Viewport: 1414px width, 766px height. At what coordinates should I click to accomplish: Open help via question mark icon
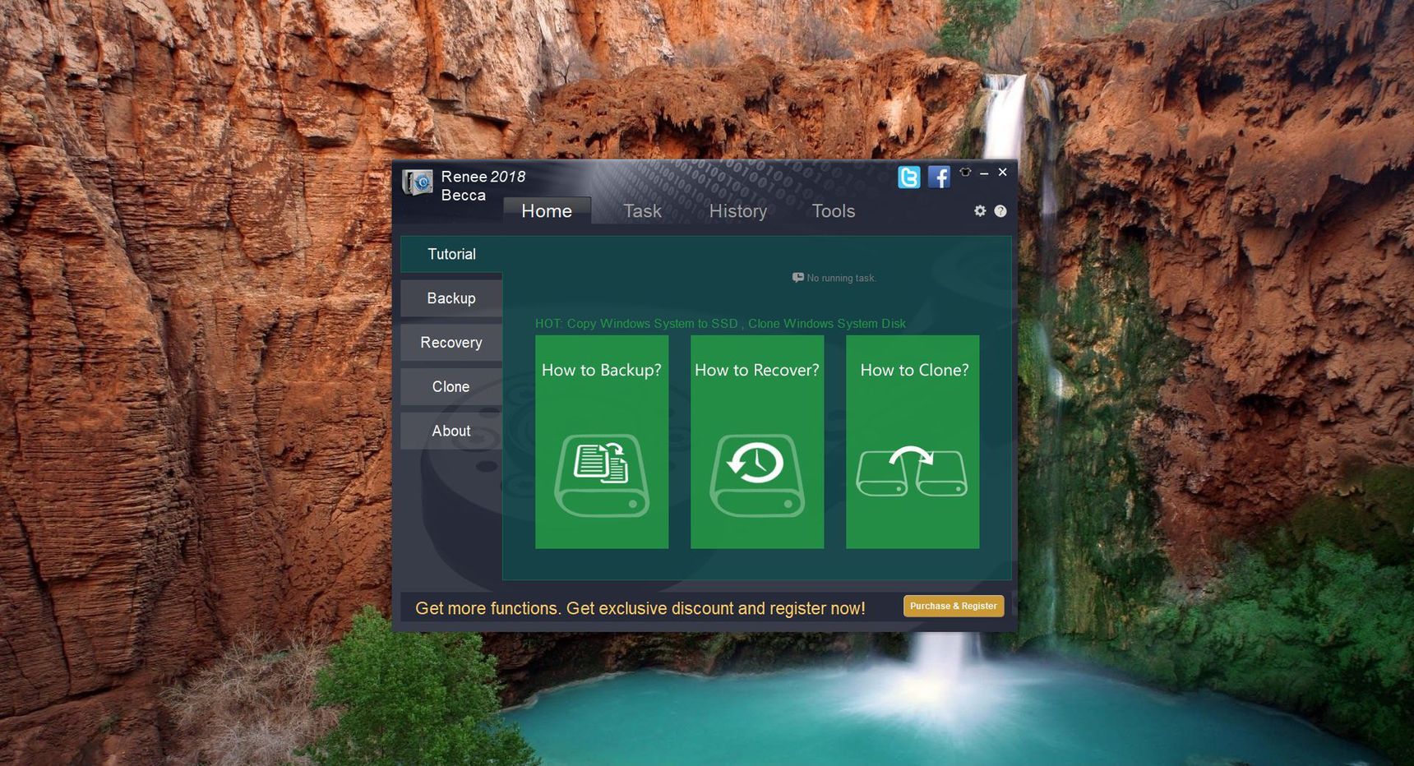click(x=1000, y=211)
